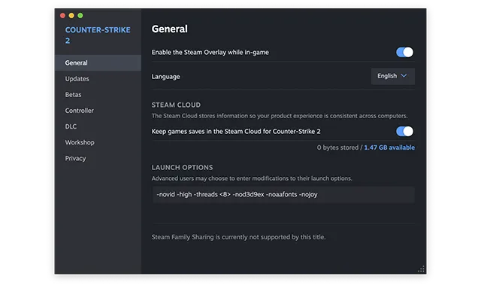Open the Controller settings section

pyautogui.click(x=98, y=111)
